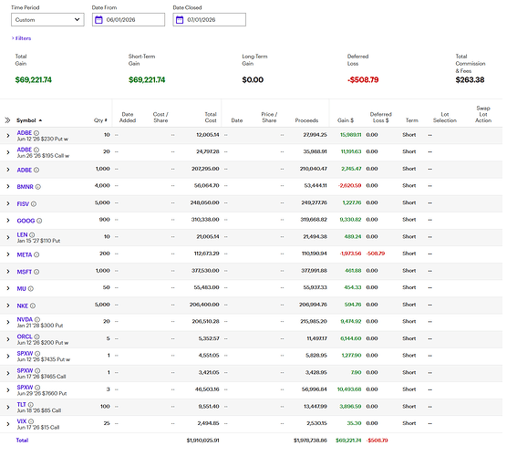Expand the TLT option row
Screen dimensions: 507x456
8,408
